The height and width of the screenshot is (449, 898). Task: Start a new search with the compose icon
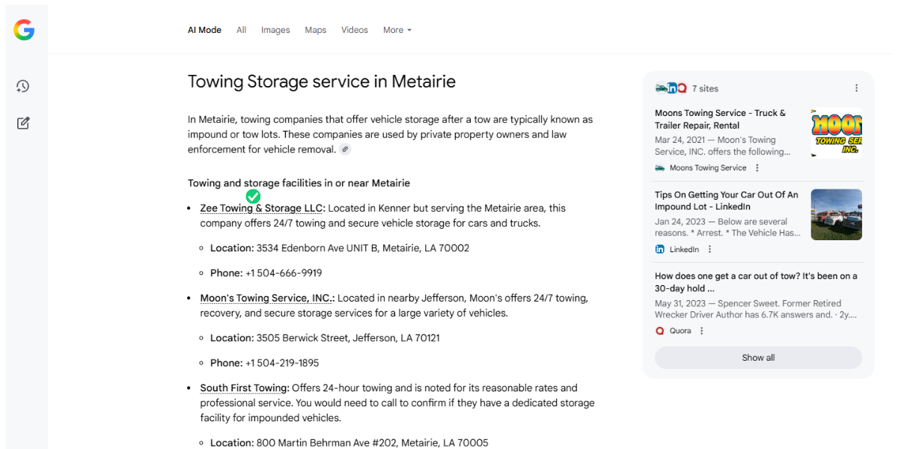pyautogui.click(x=23, y=123)
